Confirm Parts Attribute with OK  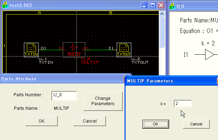(42, 121)
